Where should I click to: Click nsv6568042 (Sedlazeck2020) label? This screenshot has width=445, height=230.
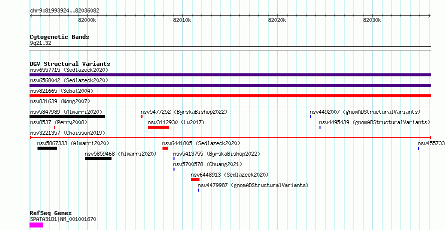(69, 80)
